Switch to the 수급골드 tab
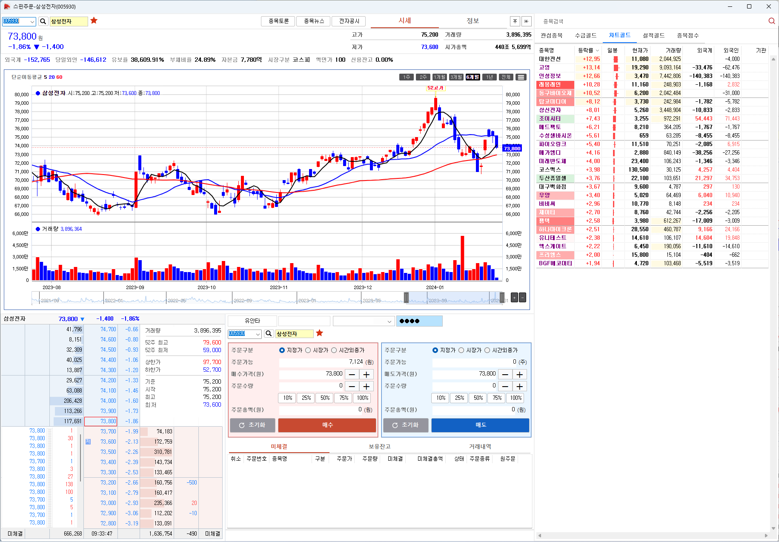The width and height of the screenshot is (779, 542). pos(585,36)
